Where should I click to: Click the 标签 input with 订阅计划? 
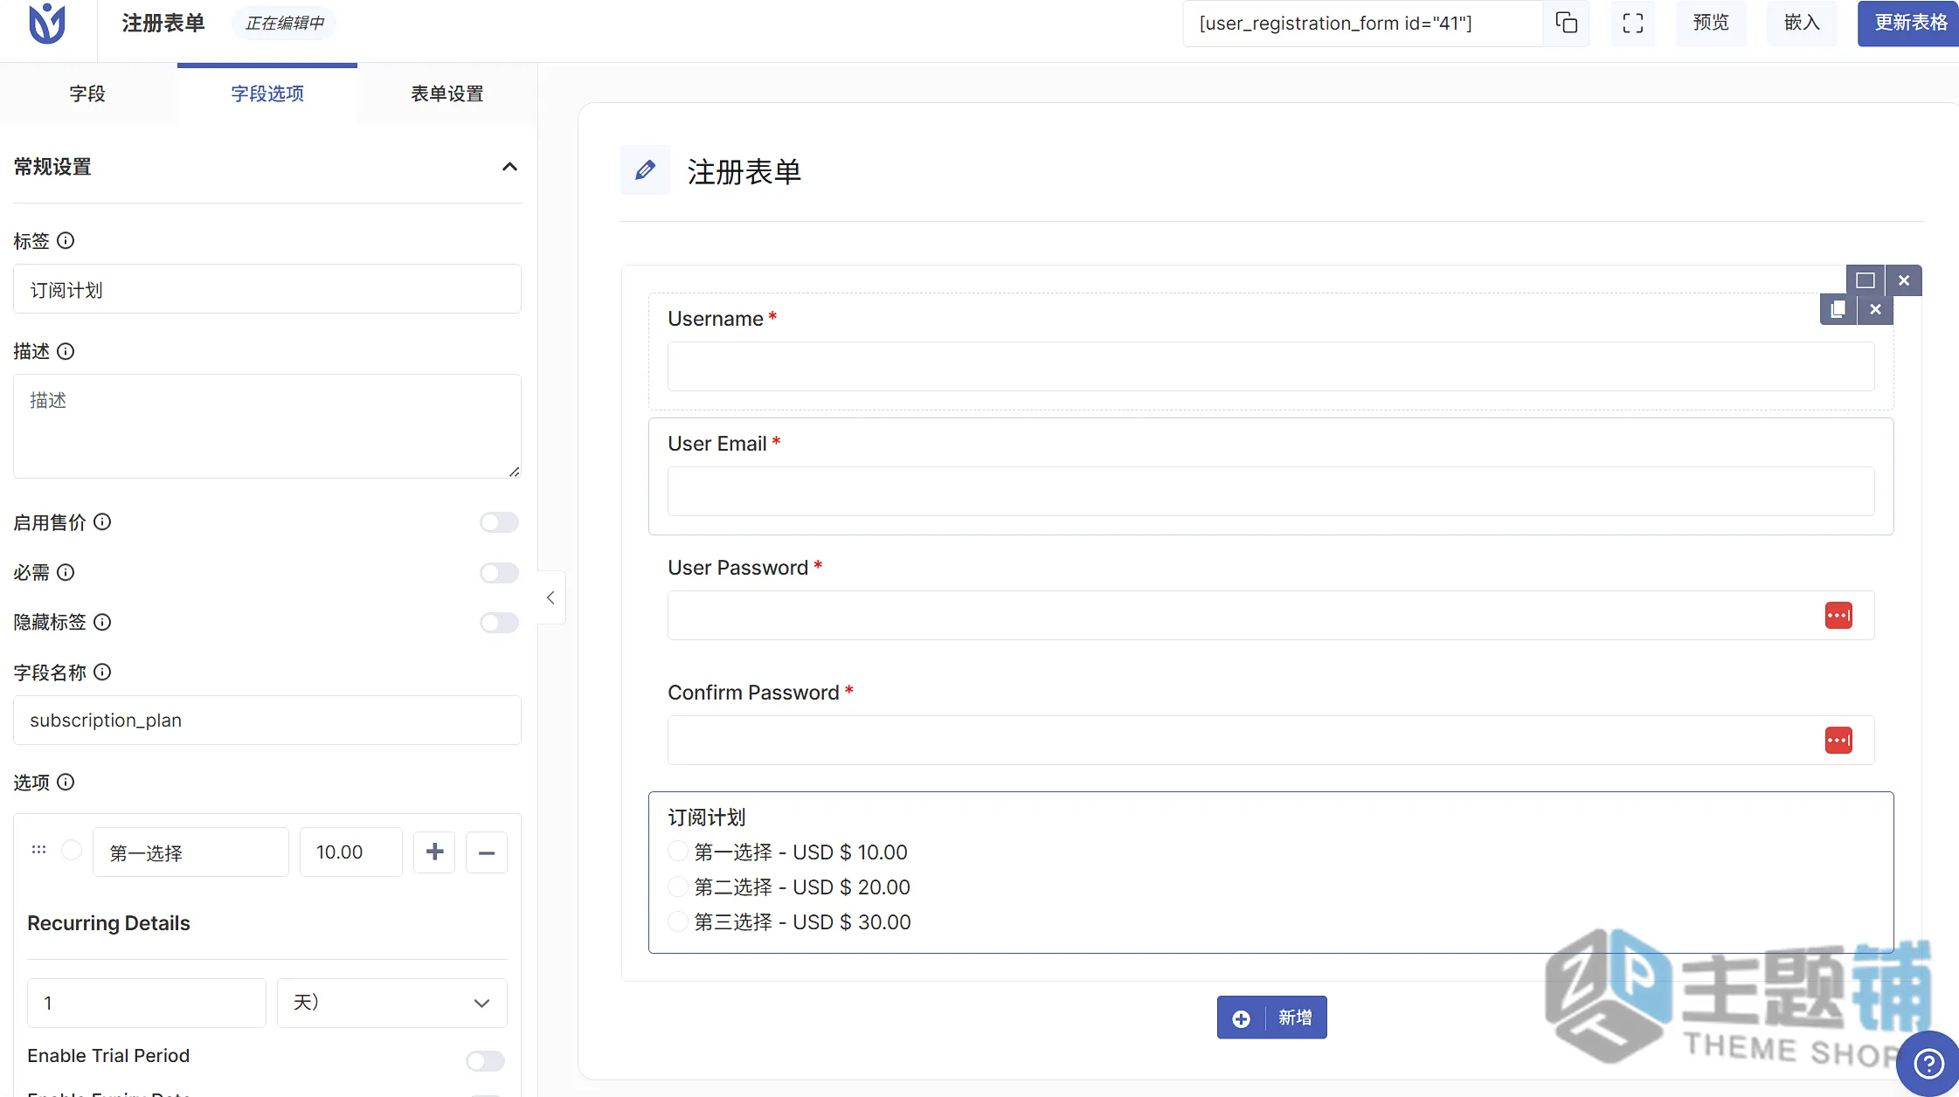point(267,289)
